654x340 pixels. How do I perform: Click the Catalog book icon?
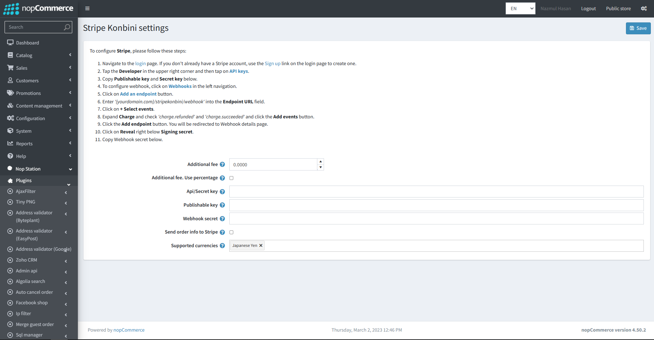point(10,55)
